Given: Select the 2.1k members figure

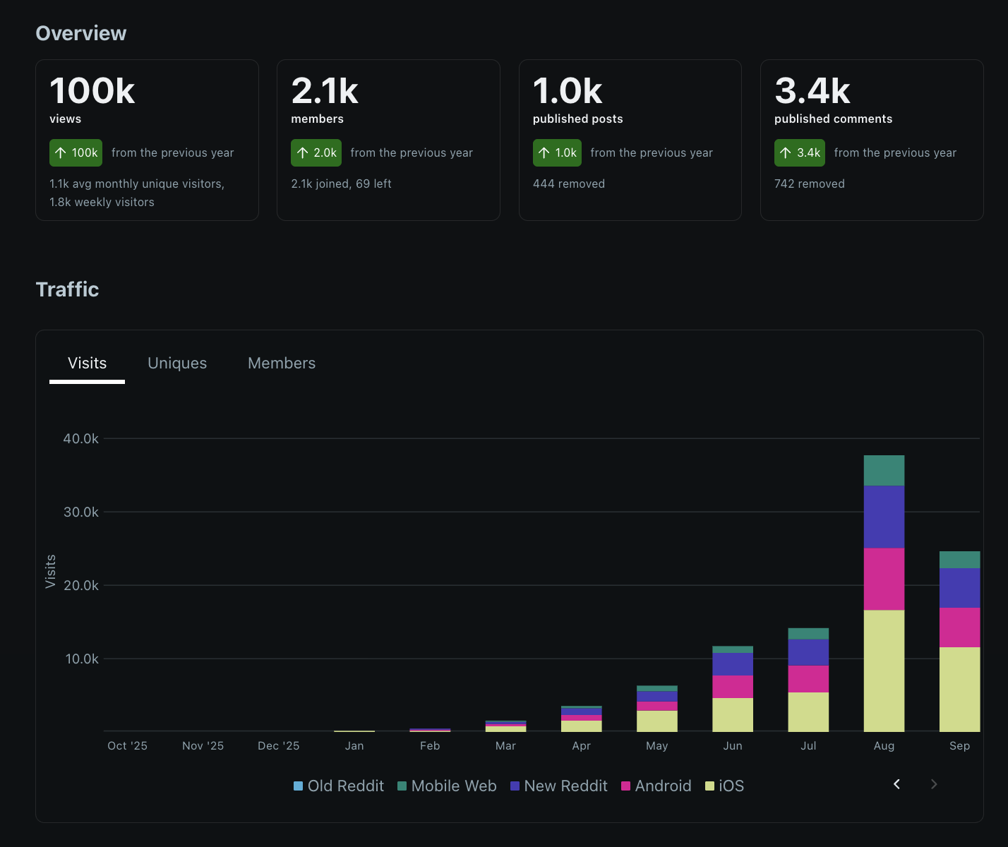Looking at the screenshot, I should (x=325, y=90).
